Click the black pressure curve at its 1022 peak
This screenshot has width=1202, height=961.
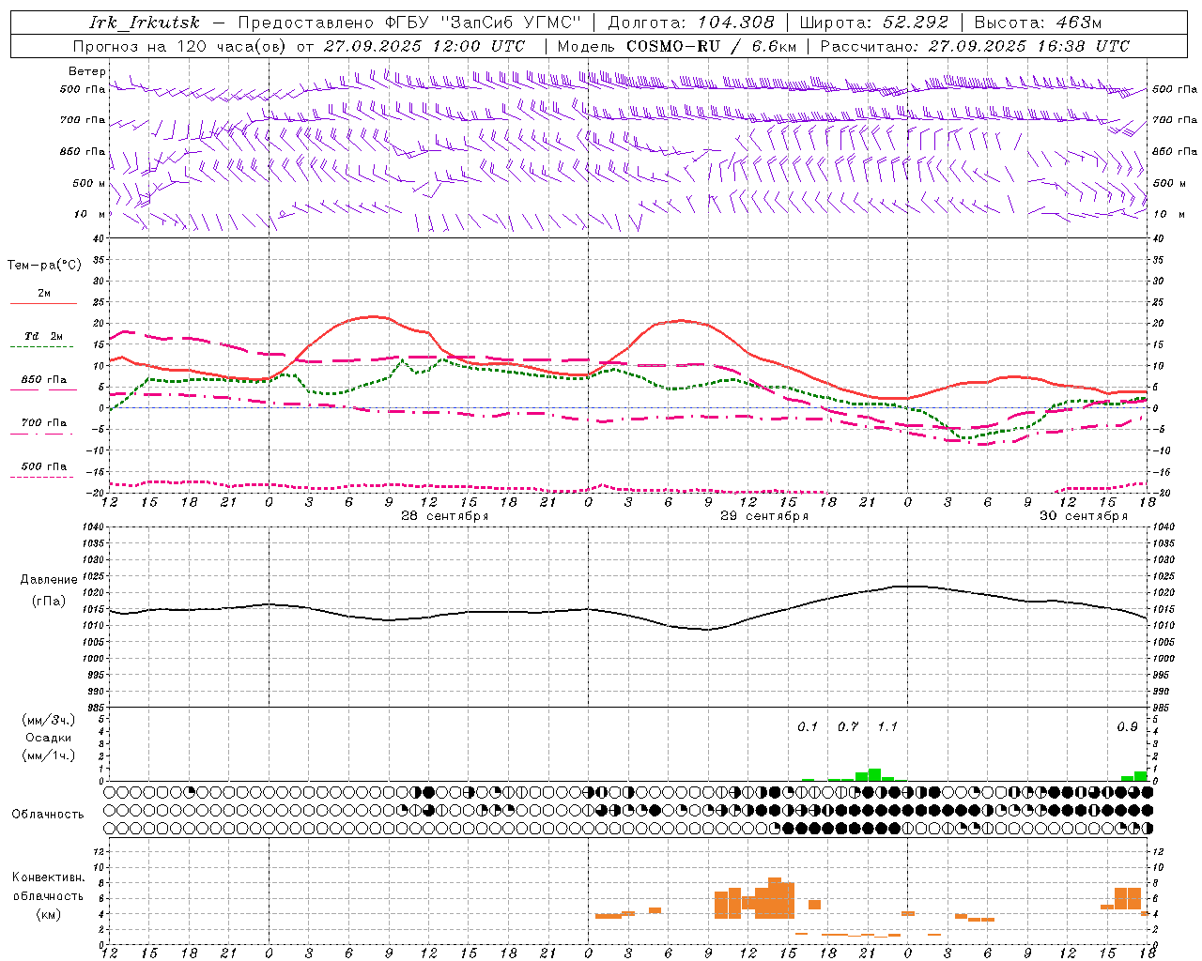907,586
